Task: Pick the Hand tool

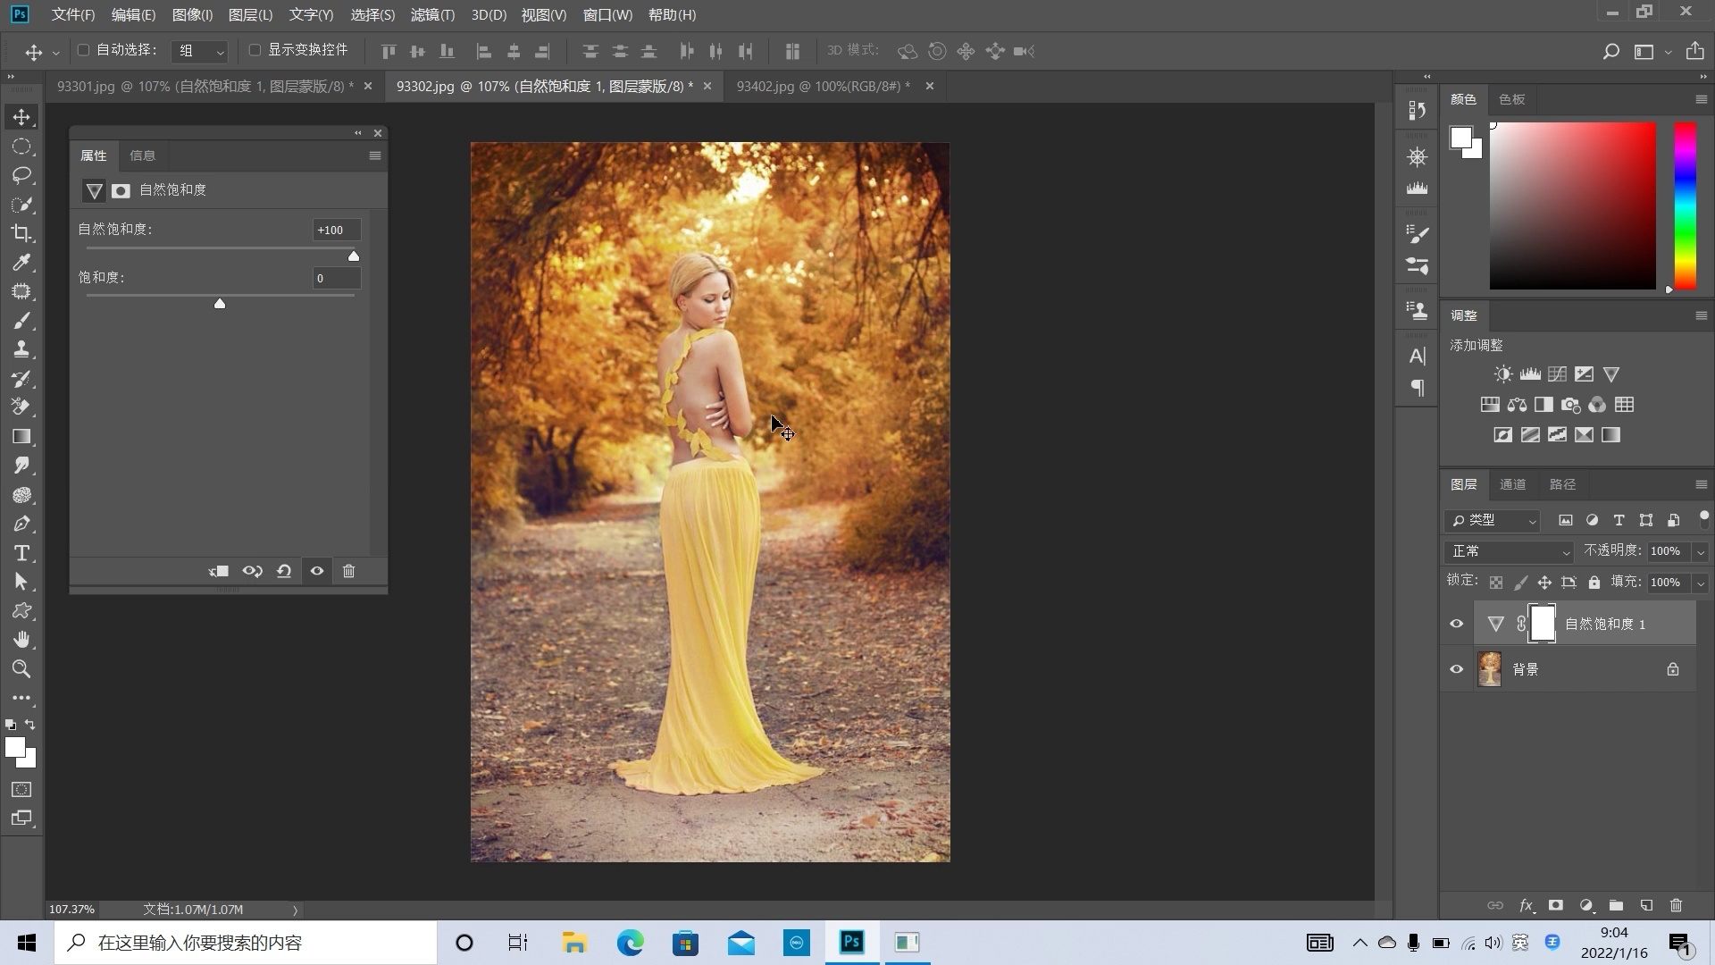Action: (21, 640)
